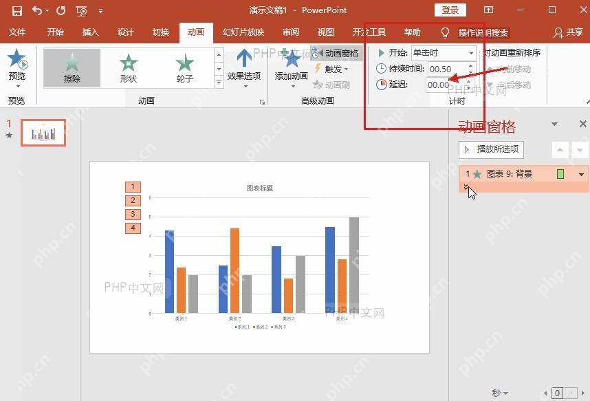Click the green timing bar of 图表 9
This screenshot has width=590, height=401.
point(560,174)
